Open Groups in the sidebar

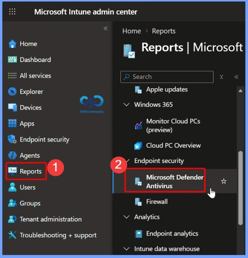coord(30,203)
